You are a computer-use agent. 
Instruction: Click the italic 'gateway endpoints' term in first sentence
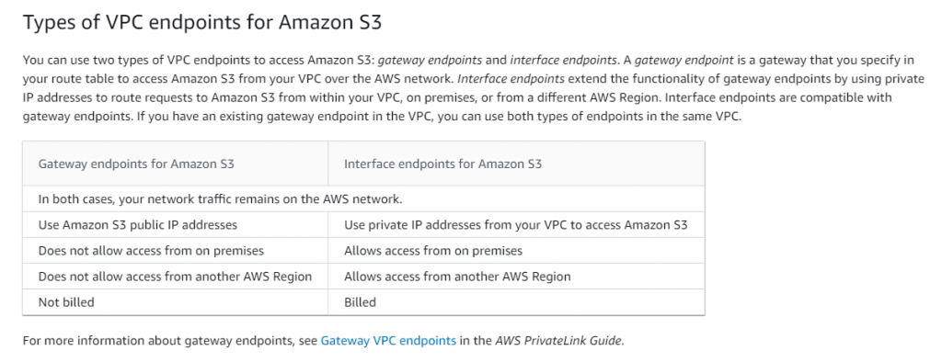pos(431,60)
